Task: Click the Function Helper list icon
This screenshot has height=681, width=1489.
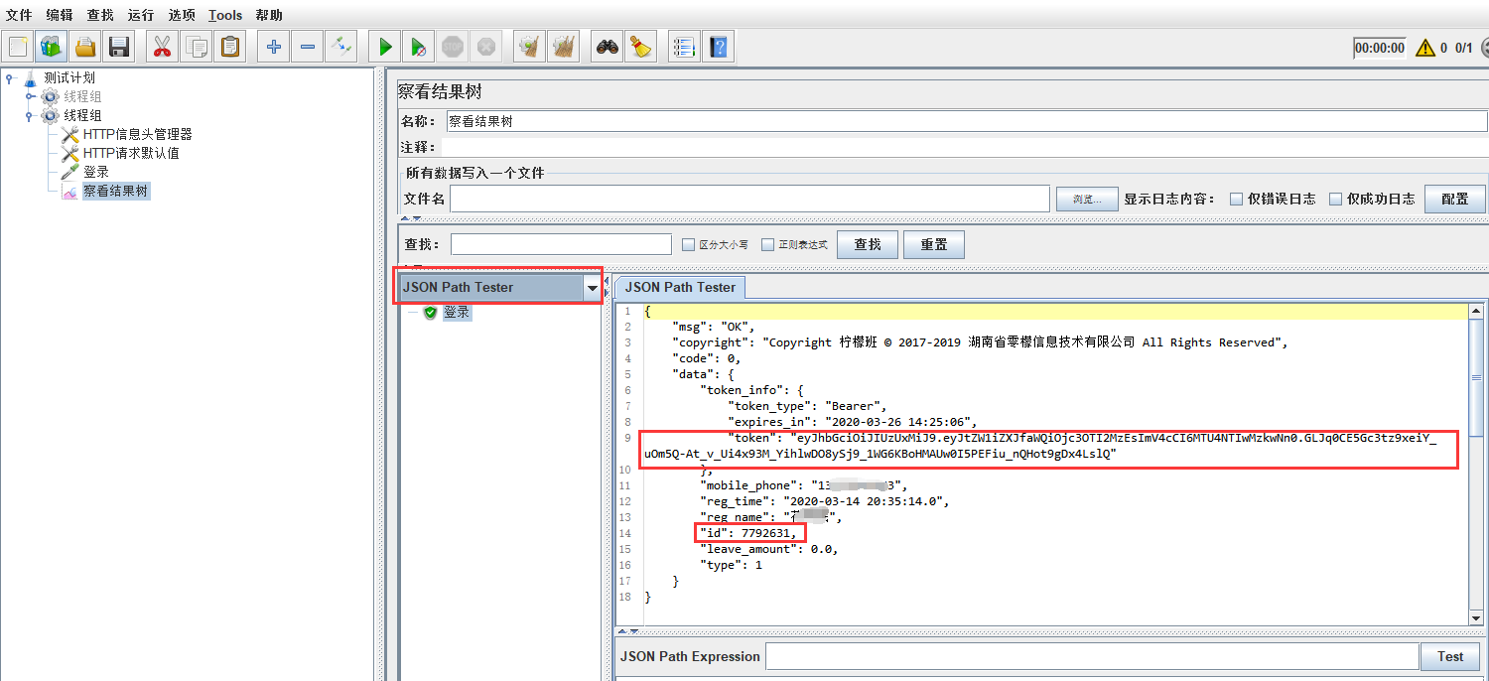Action: tap(684, 47)
